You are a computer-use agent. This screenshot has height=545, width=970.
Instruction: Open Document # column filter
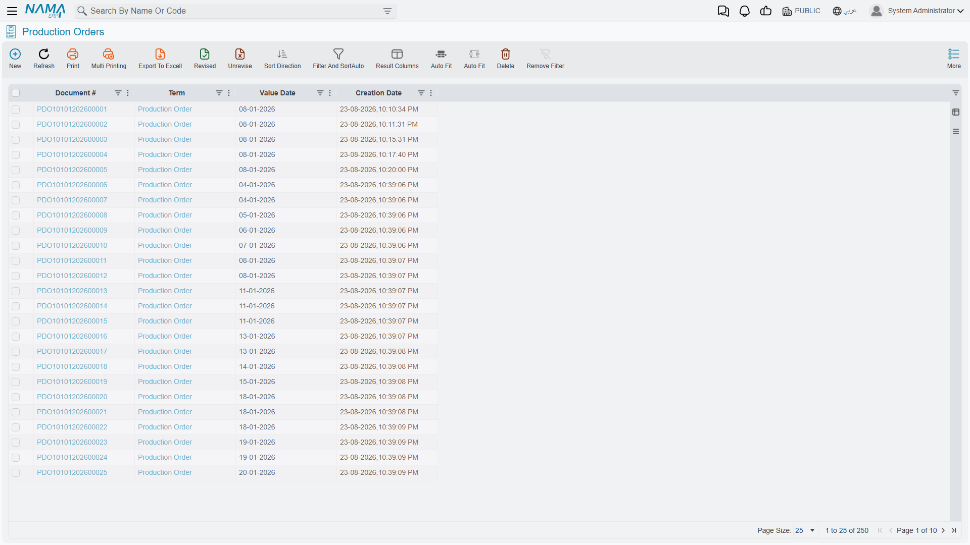pos(118,93)
